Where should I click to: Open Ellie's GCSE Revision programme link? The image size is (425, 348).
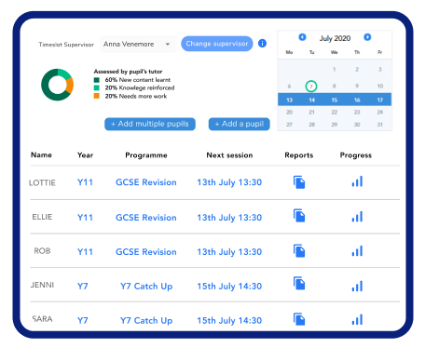tap(146, 218)
